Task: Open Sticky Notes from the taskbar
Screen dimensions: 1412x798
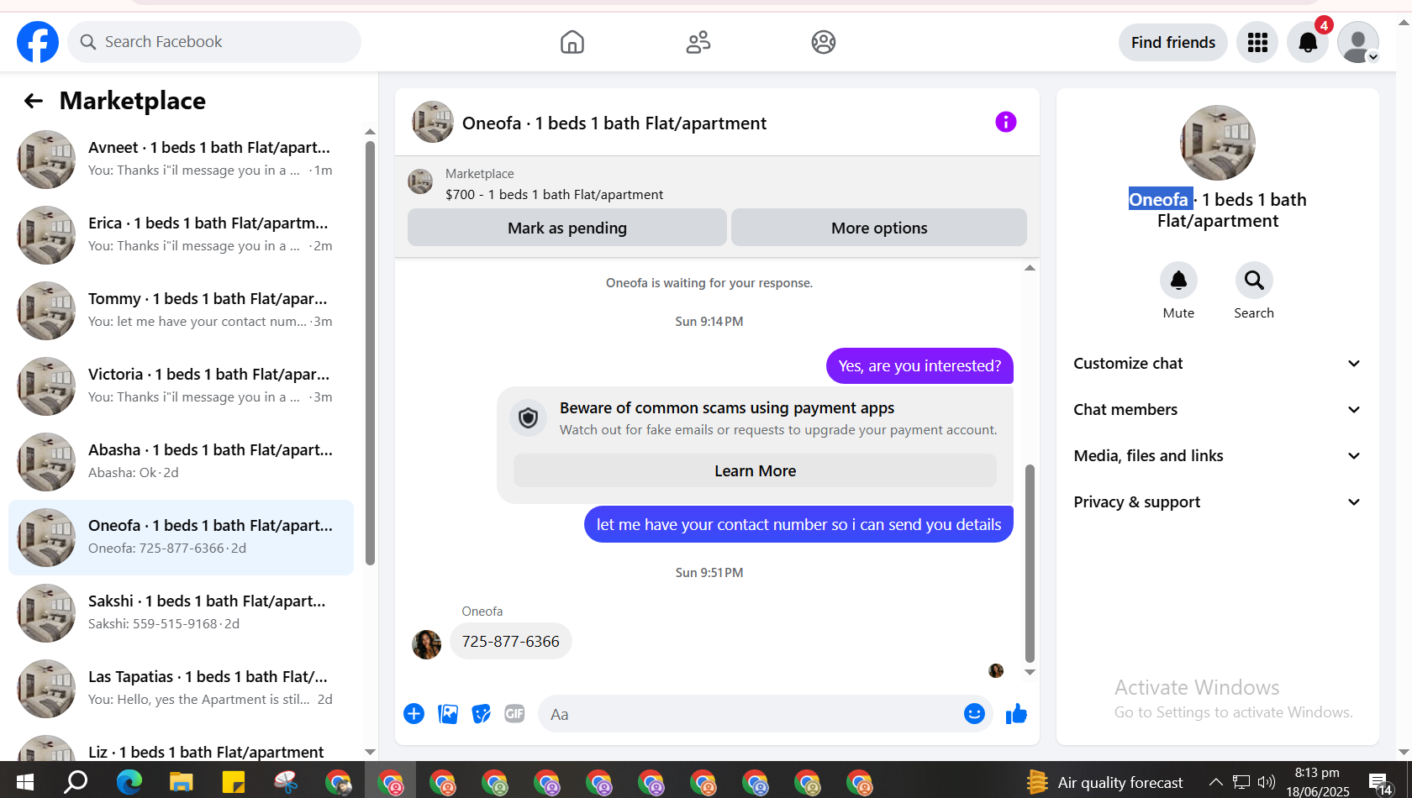Action: click(x=233, y=782)
